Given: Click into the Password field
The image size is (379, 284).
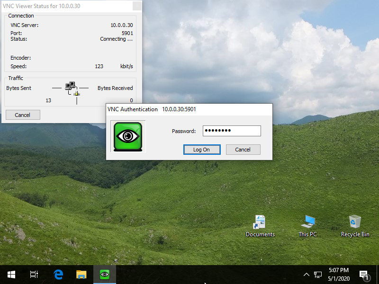Looking at the screenshot, I should pyautogui.click(x=232, y=131).
